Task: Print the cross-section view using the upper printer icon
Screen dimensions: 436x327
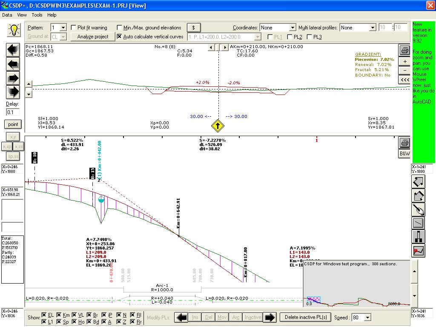Action: point(404,50)
